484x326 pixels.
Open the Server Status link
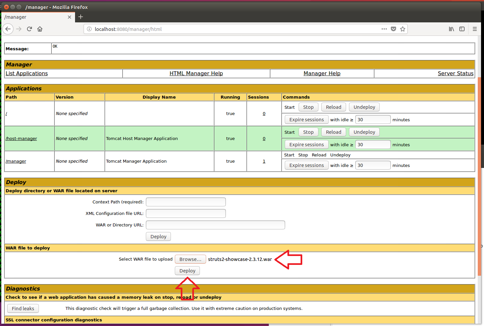[x=455, y=73]
